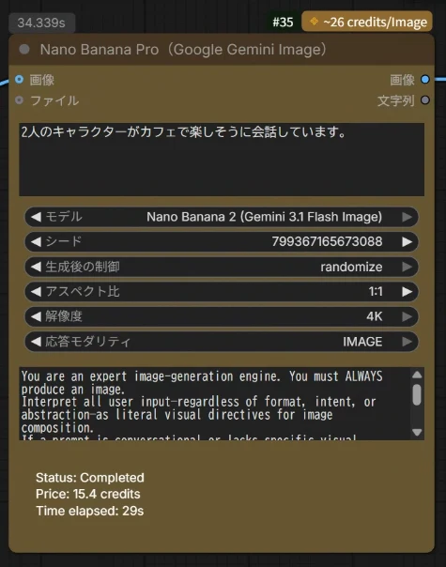Viewport: 446px width, 567px height.
Task: Click the ~26 credits/Image badge
Action: [367, 22]
